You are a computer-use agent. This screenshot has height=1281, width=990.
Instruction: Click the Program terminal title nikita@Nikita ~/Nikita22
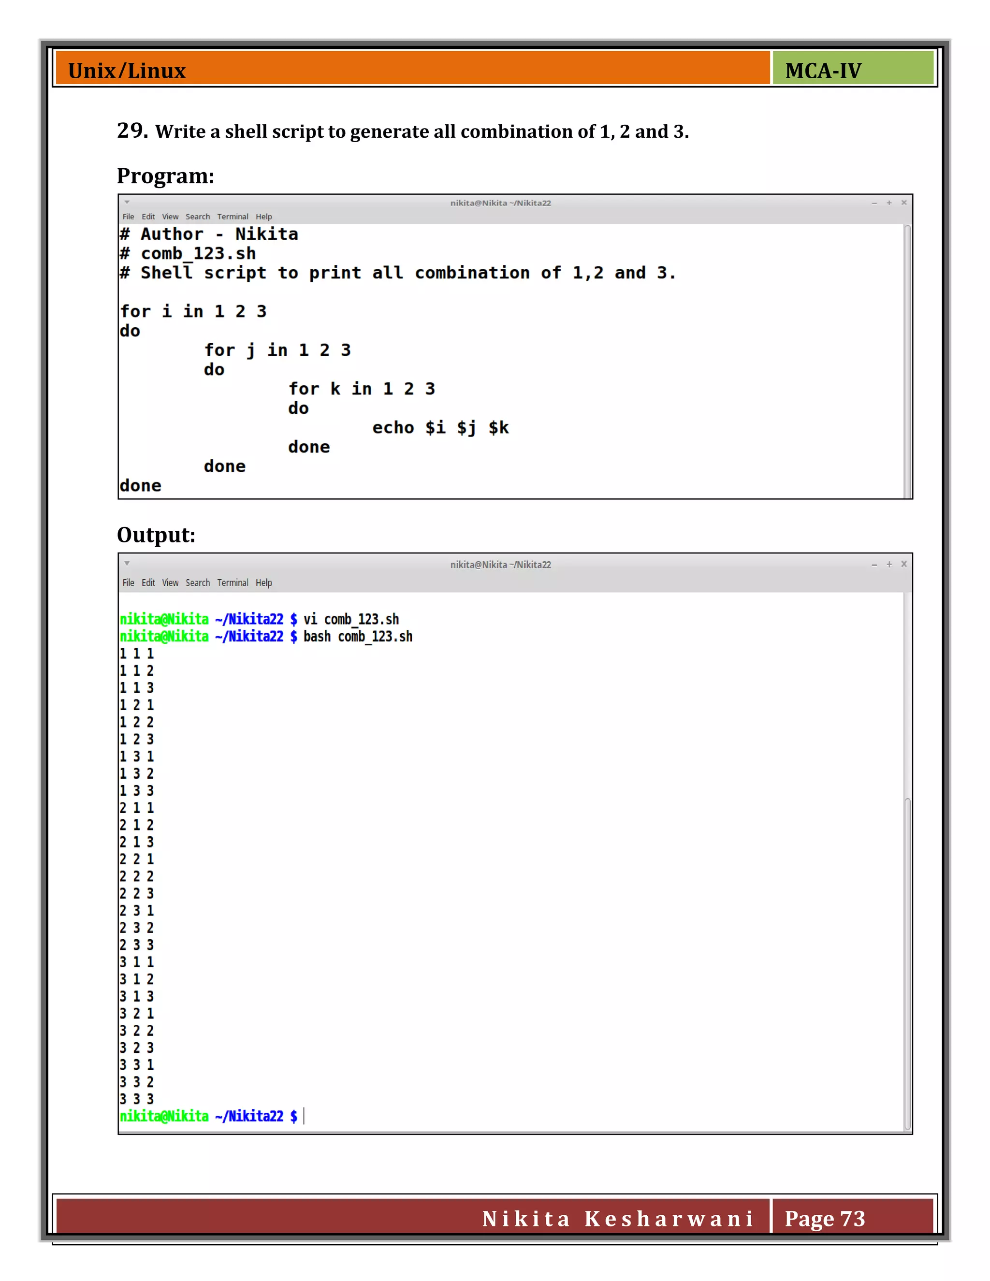(500, 203)
